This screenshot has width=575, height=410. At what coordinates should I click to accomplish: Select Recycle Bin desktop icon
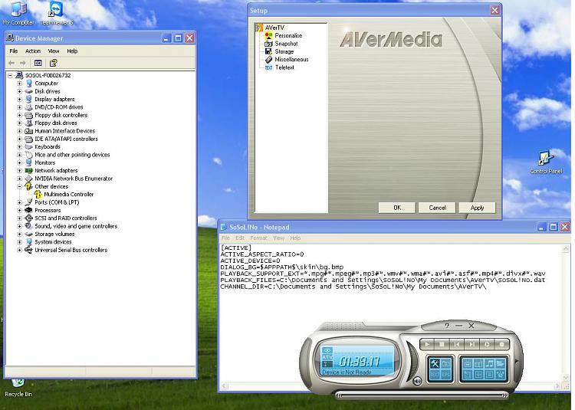pyautogui.click(x=18, y=389)
